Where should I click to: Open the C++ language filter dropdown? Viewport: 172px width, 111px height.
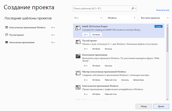(88, 18)
